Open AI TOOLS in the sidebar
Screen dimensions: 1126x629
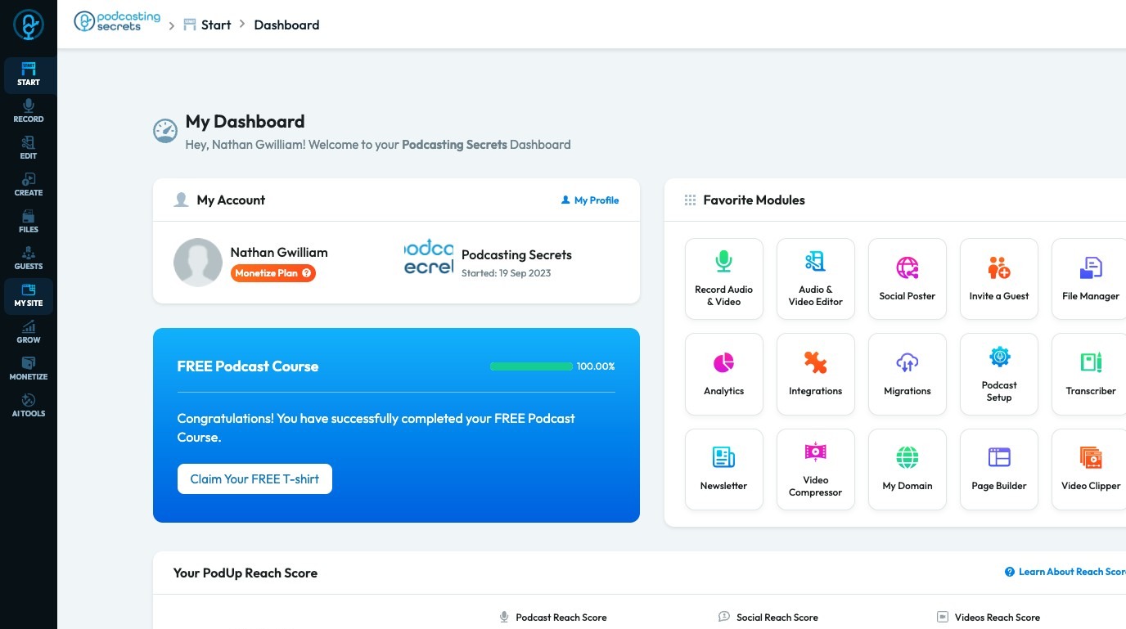pos(29,407)
